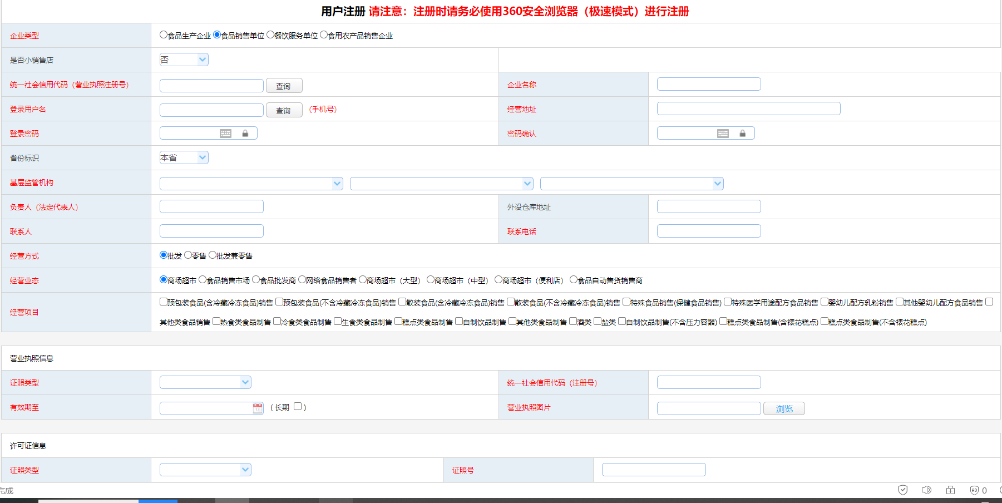Select the 批发兼零售 business mode option
This screenshot has height=503, width=1002.
point(213,255)
